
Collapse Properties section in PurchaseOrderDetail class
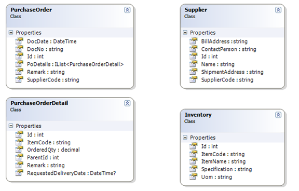coord(11,126)
